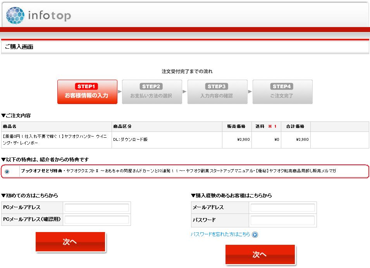Click the ▼購入経験のあるお客様はこちらから heading
The width and height of the screenshot is (370, 268).
(231, 195)
